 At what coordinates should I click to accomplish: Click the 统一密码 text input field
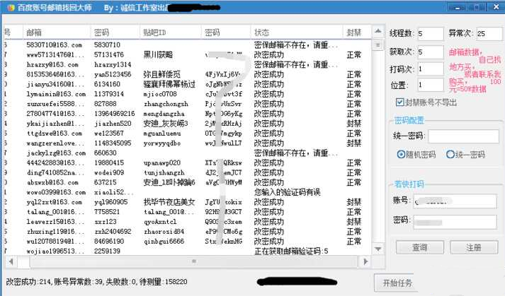(x=463, y=136)
